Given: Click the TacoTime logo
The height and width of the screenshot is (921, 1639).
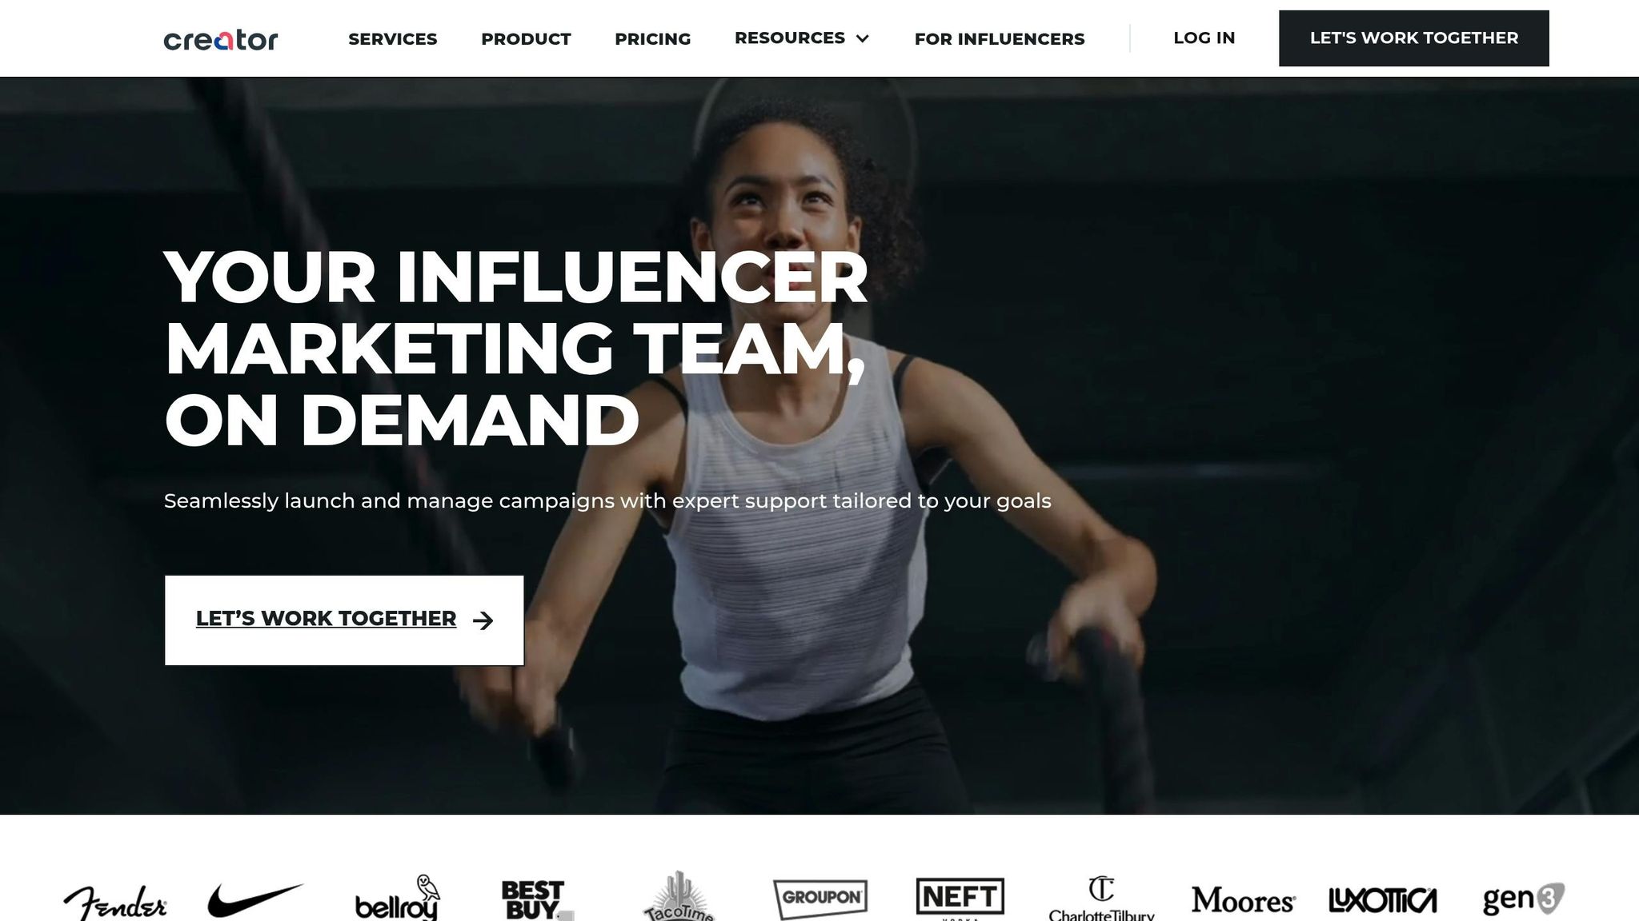Looking at the screenshot, I should point(678,897).
